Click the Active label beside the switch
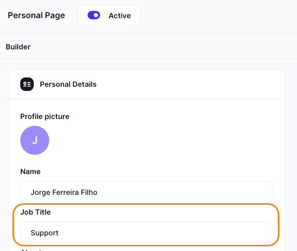Screen dimensions: 297x251 pyautogui.click(x=120, y=16)
